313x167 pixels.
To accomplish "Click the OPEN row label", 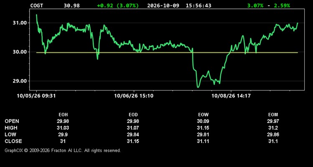I will [12, 121].
